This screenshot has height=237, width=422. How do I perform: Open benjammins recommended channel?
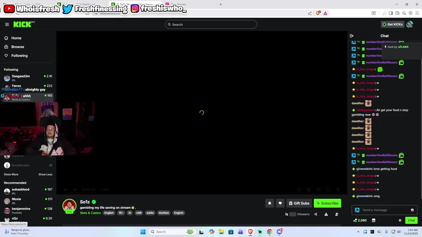click(x=28, y=210)
